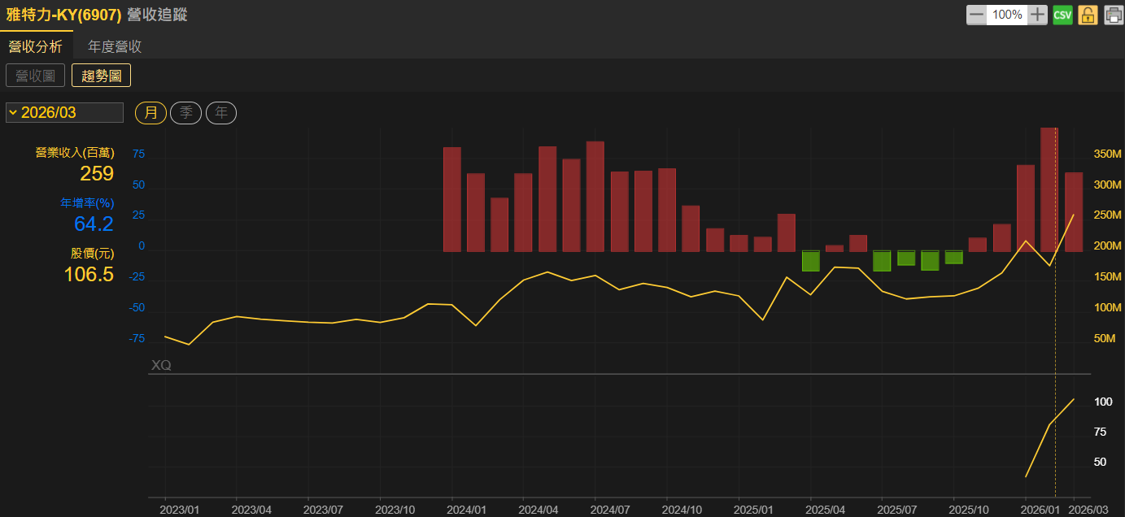This screenshot has height=517, width=1125.
Task: Print the chart using printer icon
Action: click(1113, 15)
